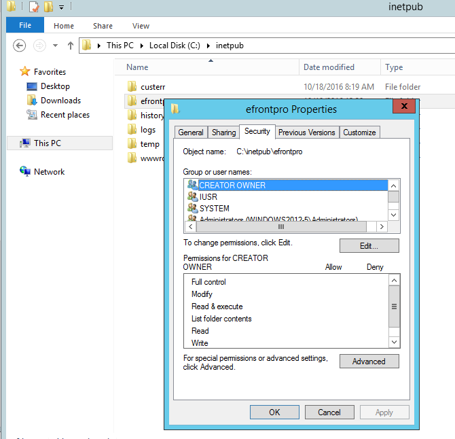
Task: Open the Recent places shortcut
Action: tap(65, 115)
